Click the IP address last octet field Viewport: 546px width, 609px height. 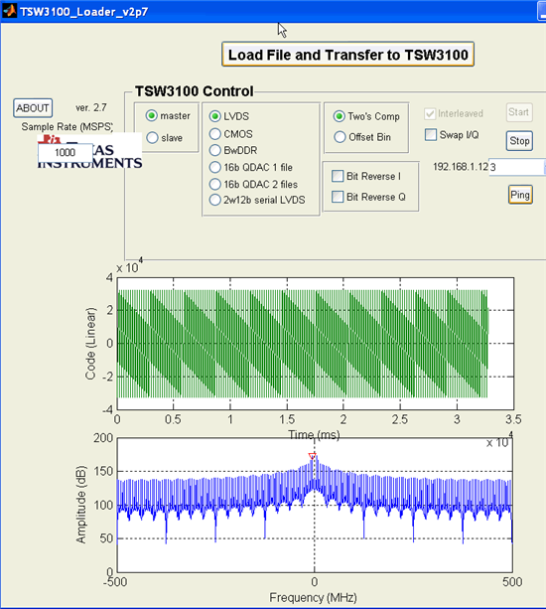[x=517, y=167]
